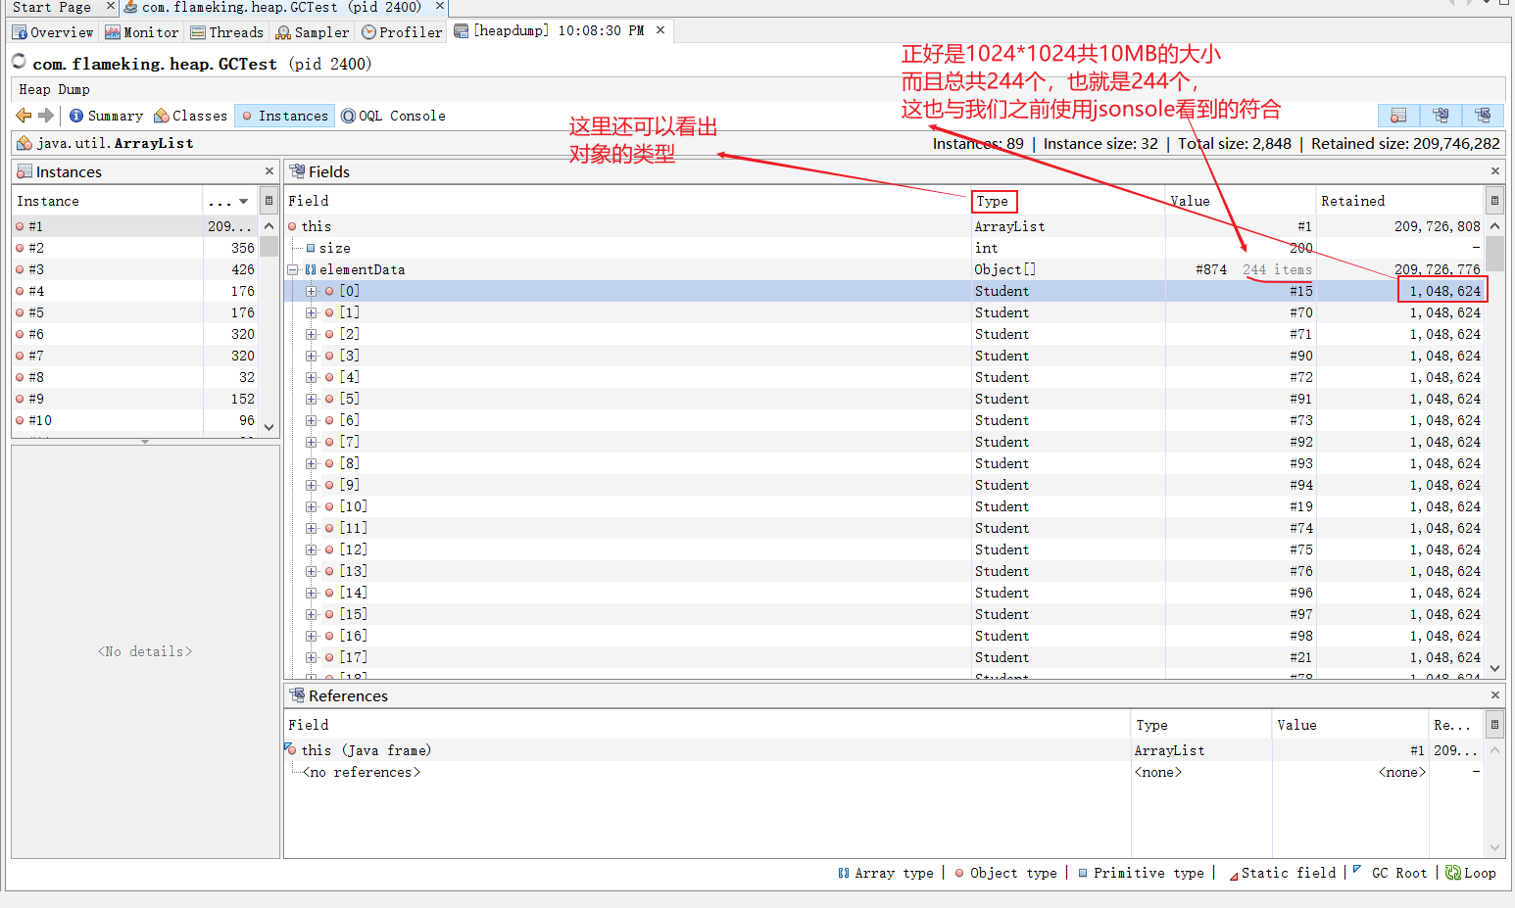Image resolution: width=1515 pixels, height=908 pixels.
Task: Sort Fields by Value column header
Action: coord(1240,201)
